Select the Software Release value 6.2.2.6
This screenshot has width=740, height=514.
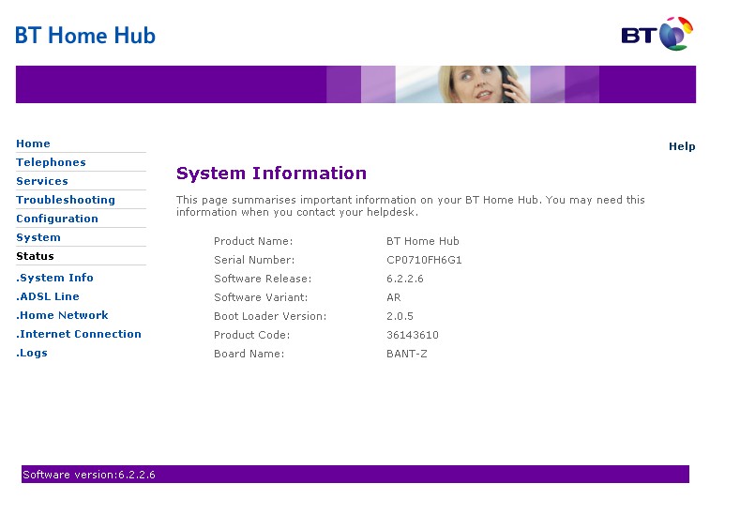pos(405,279)
